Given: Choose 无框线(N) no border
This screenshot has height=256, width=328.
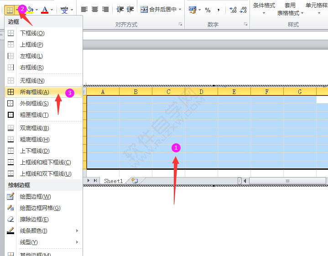Looking at the screenshot, I should click(43, 80).
